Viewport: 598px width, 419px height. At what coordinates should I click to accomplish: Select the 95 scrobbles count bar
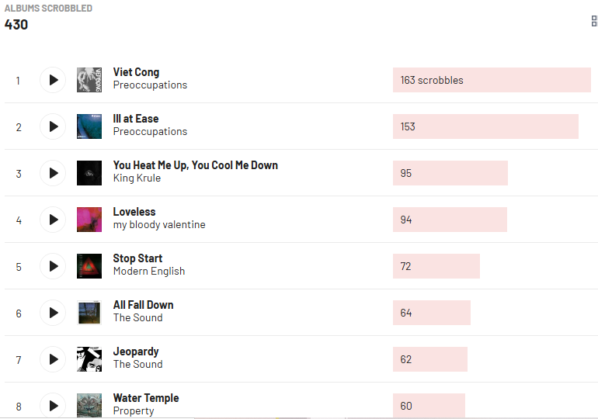point(450,173)
